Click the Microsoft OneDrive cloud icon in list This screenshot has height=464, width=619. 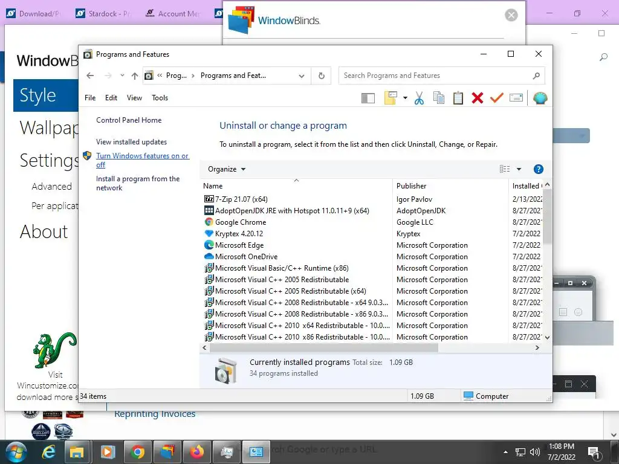209,256
